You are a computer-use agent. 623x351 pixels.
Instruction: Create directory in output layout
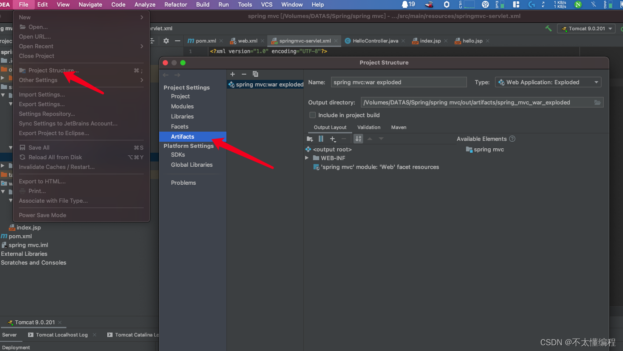[x=310, y=139]
